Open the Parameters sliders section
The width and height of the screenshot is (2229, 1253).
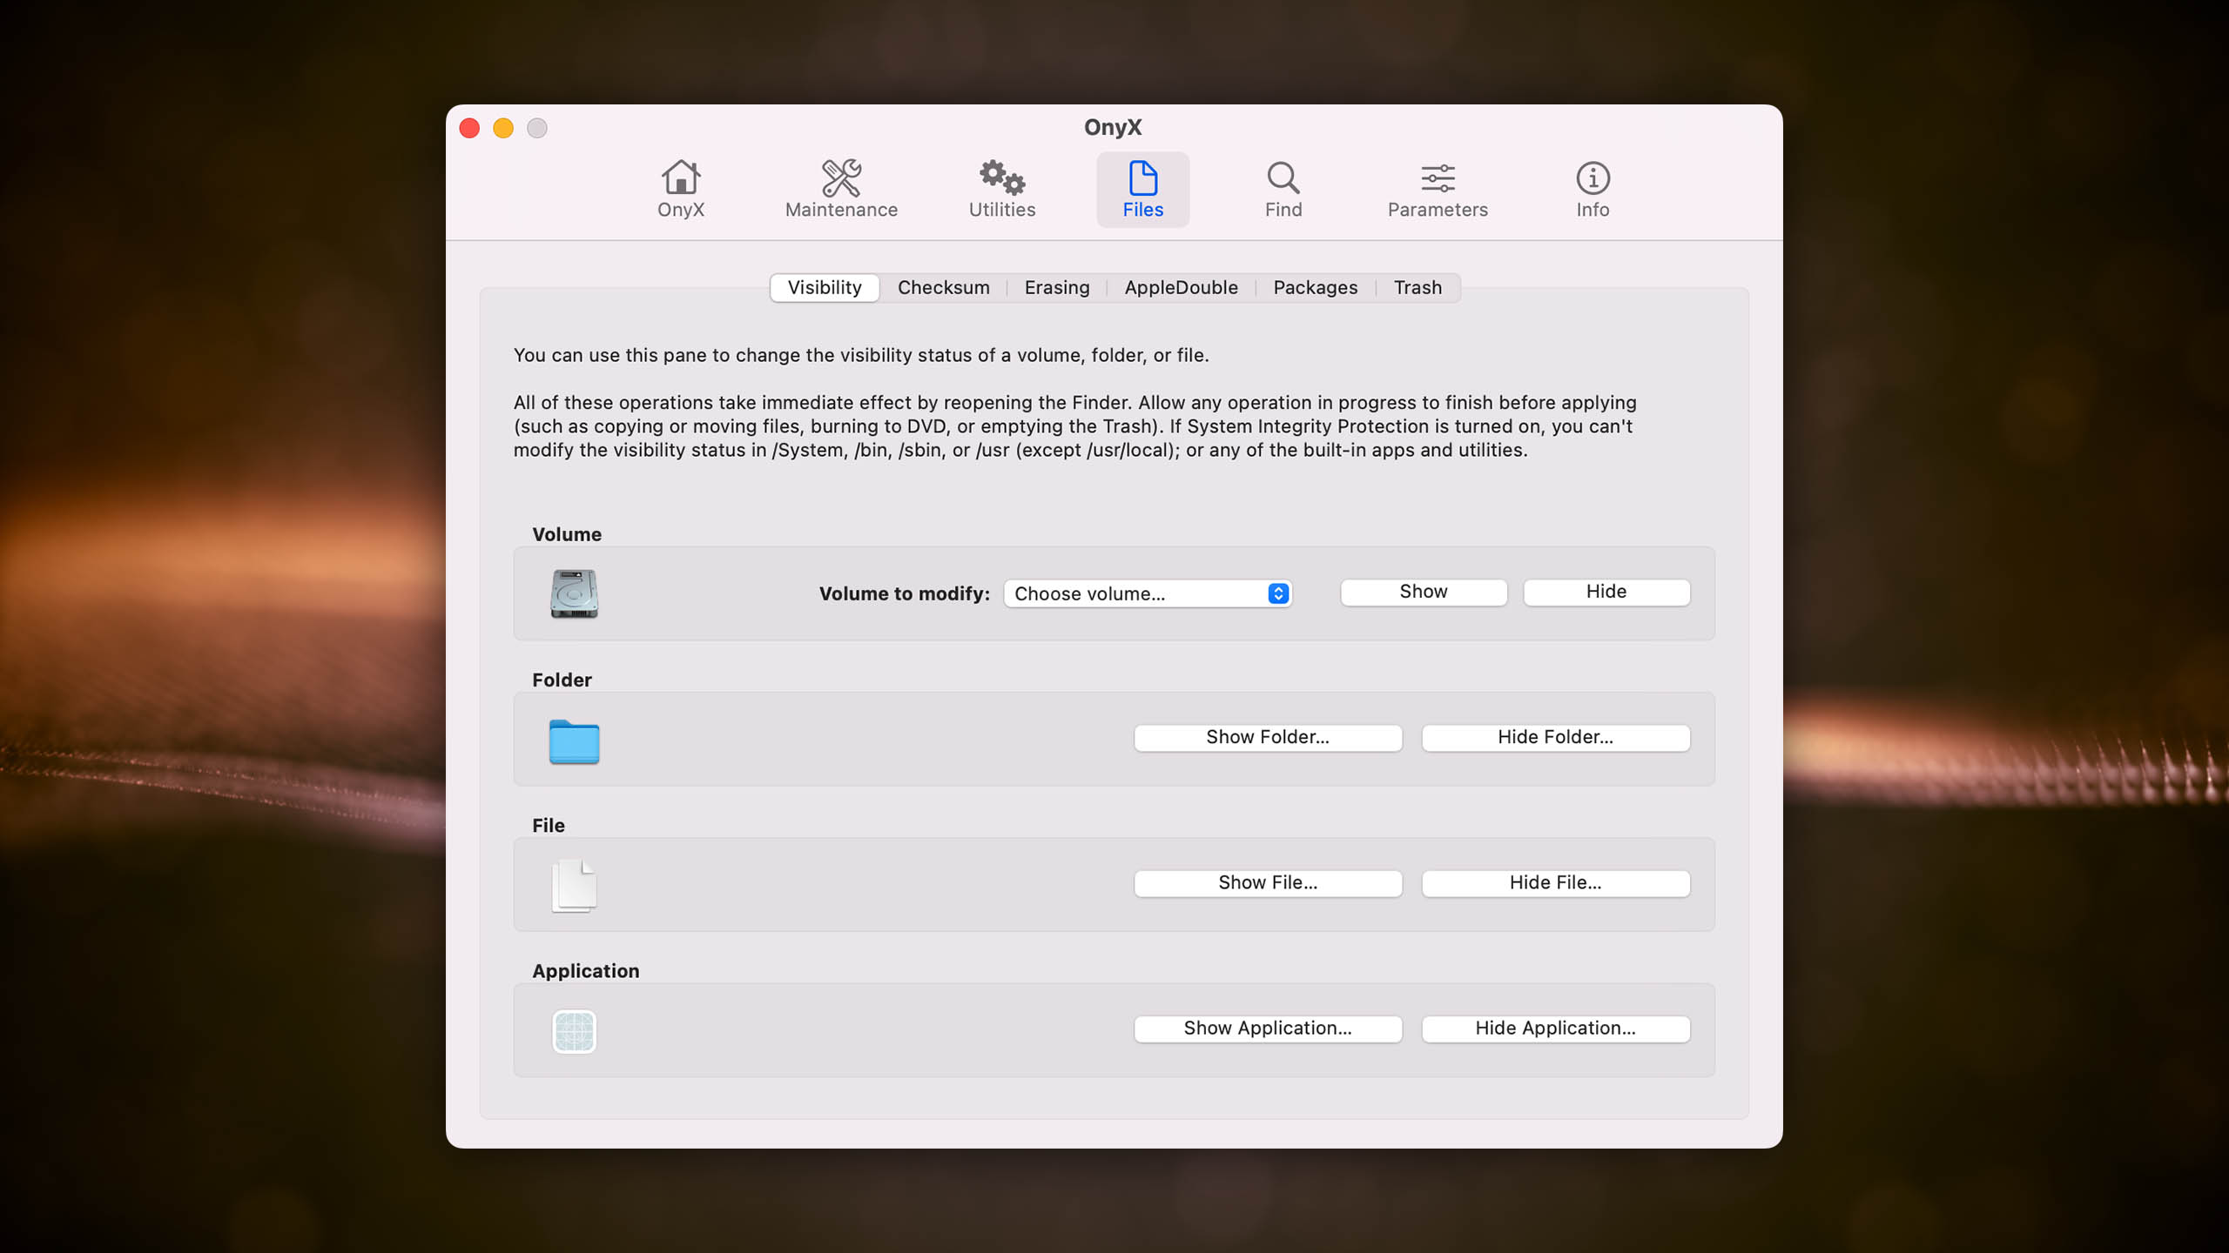coord(1438,190)
